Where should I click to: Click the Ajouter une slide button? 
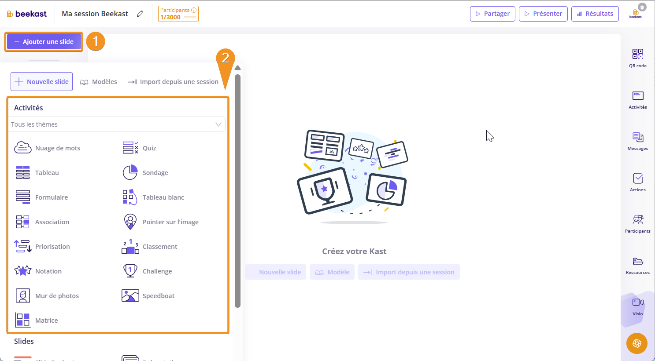pos(44,42)
